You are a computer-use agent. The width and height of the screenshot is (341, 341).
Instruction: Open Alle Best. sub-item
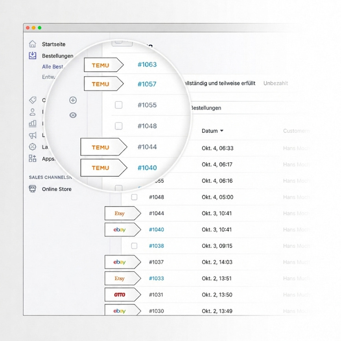pyautogui.click(x=53, y=66)
